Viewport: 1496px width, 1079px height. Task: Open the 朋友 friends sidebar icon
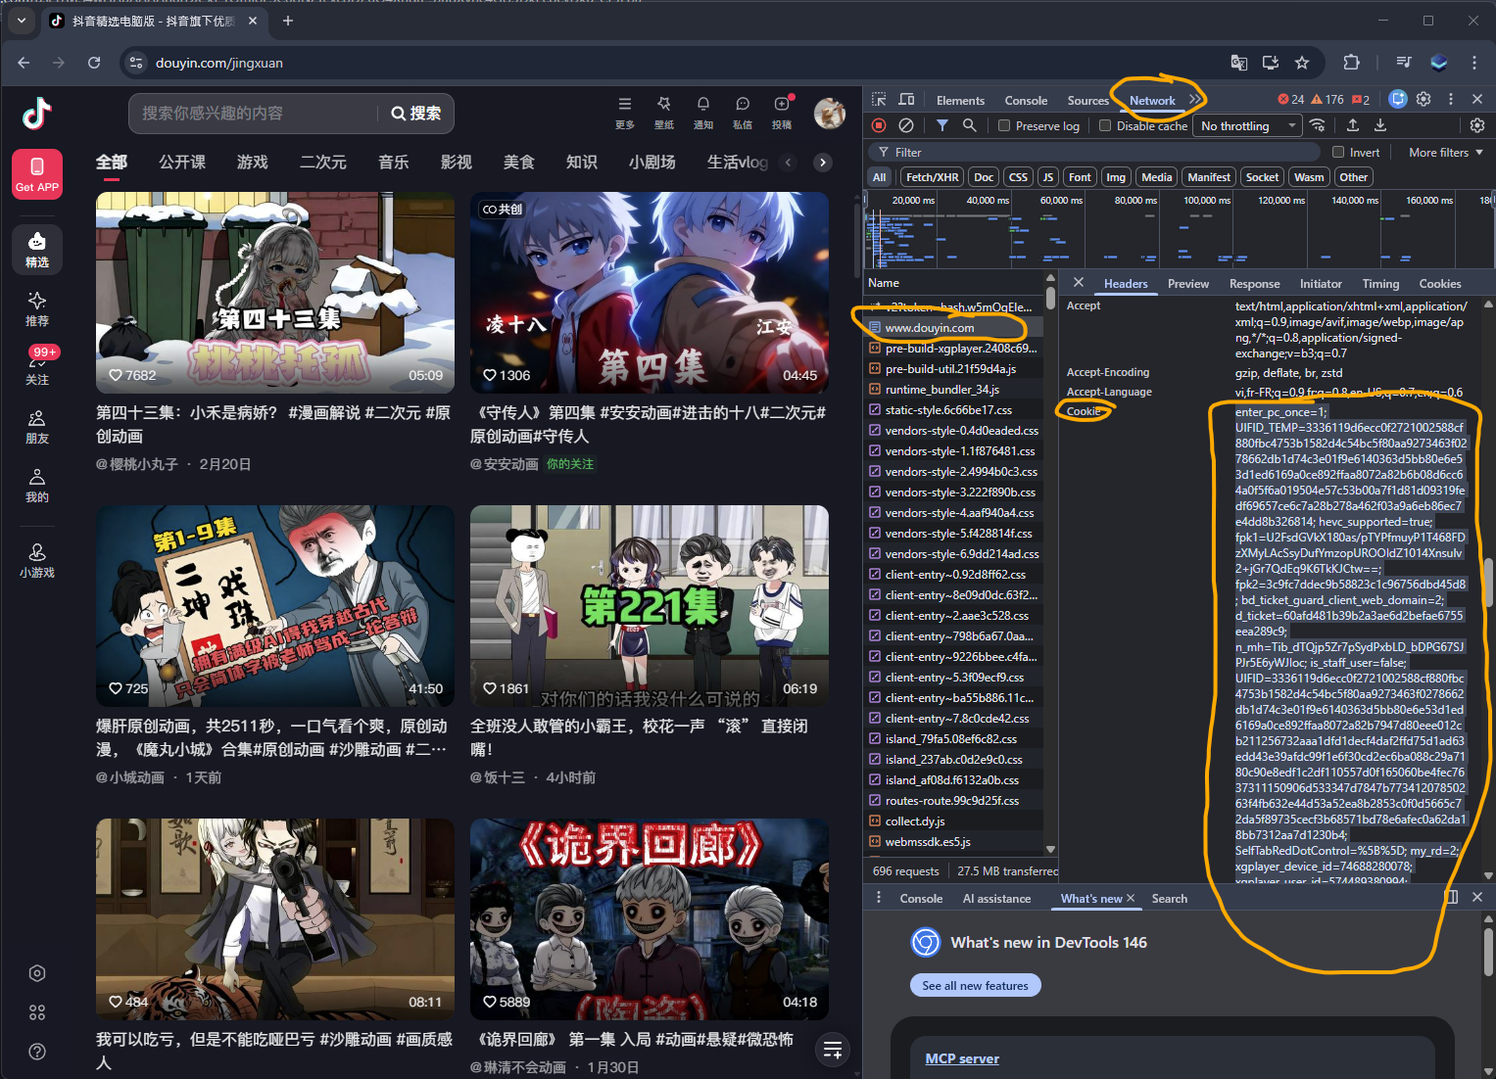tap(37, 427)
